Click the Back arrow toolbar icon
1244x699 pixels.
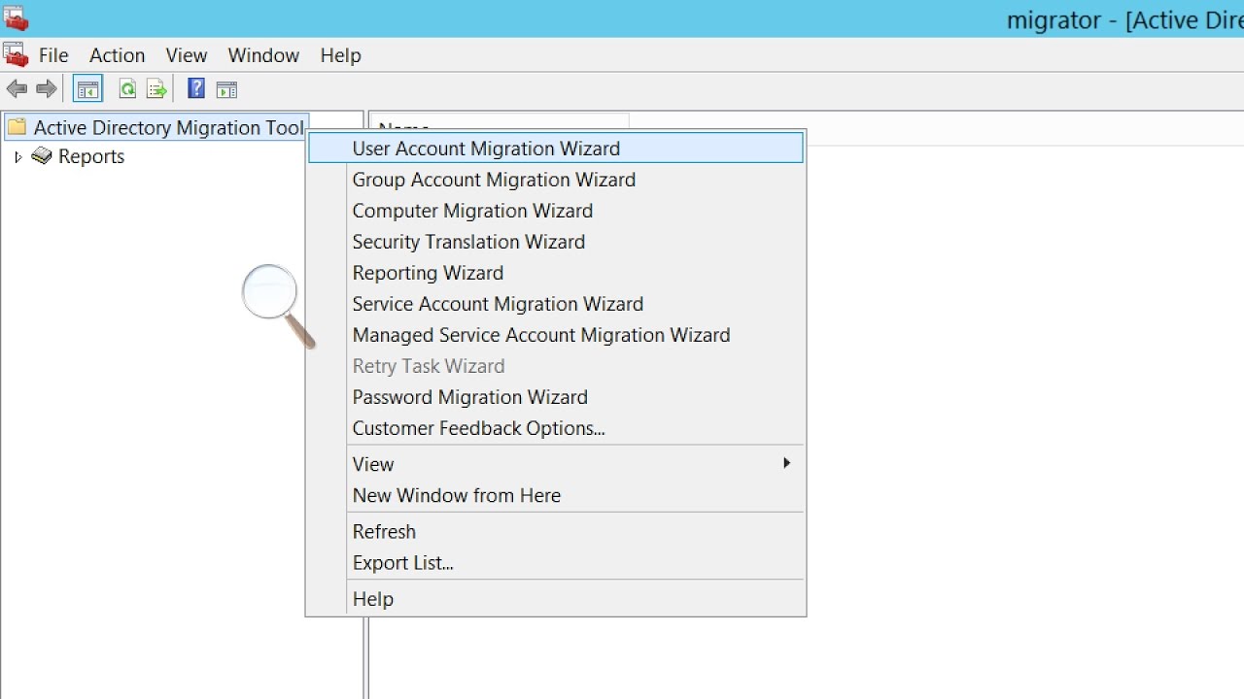17,89
